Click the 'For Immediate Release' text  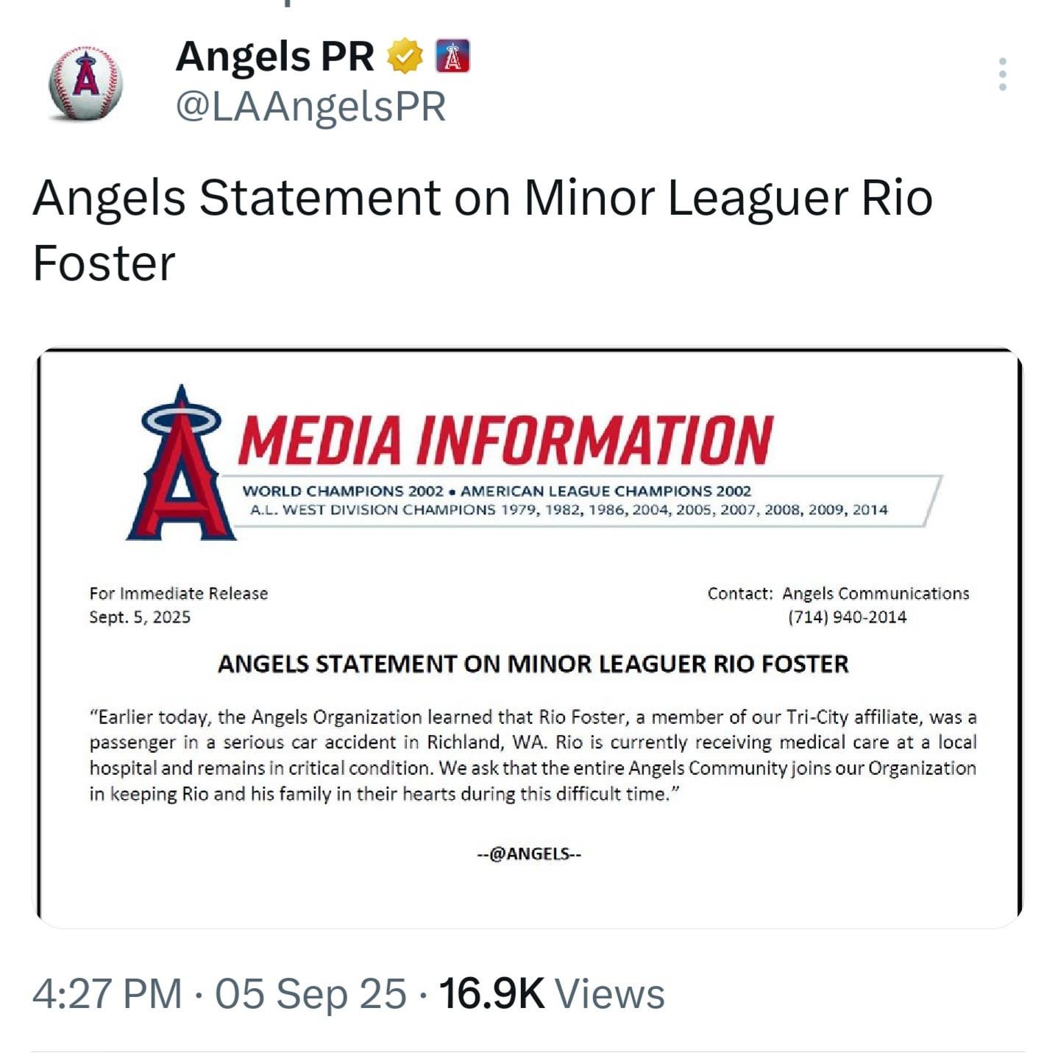[x=179, y=594]
